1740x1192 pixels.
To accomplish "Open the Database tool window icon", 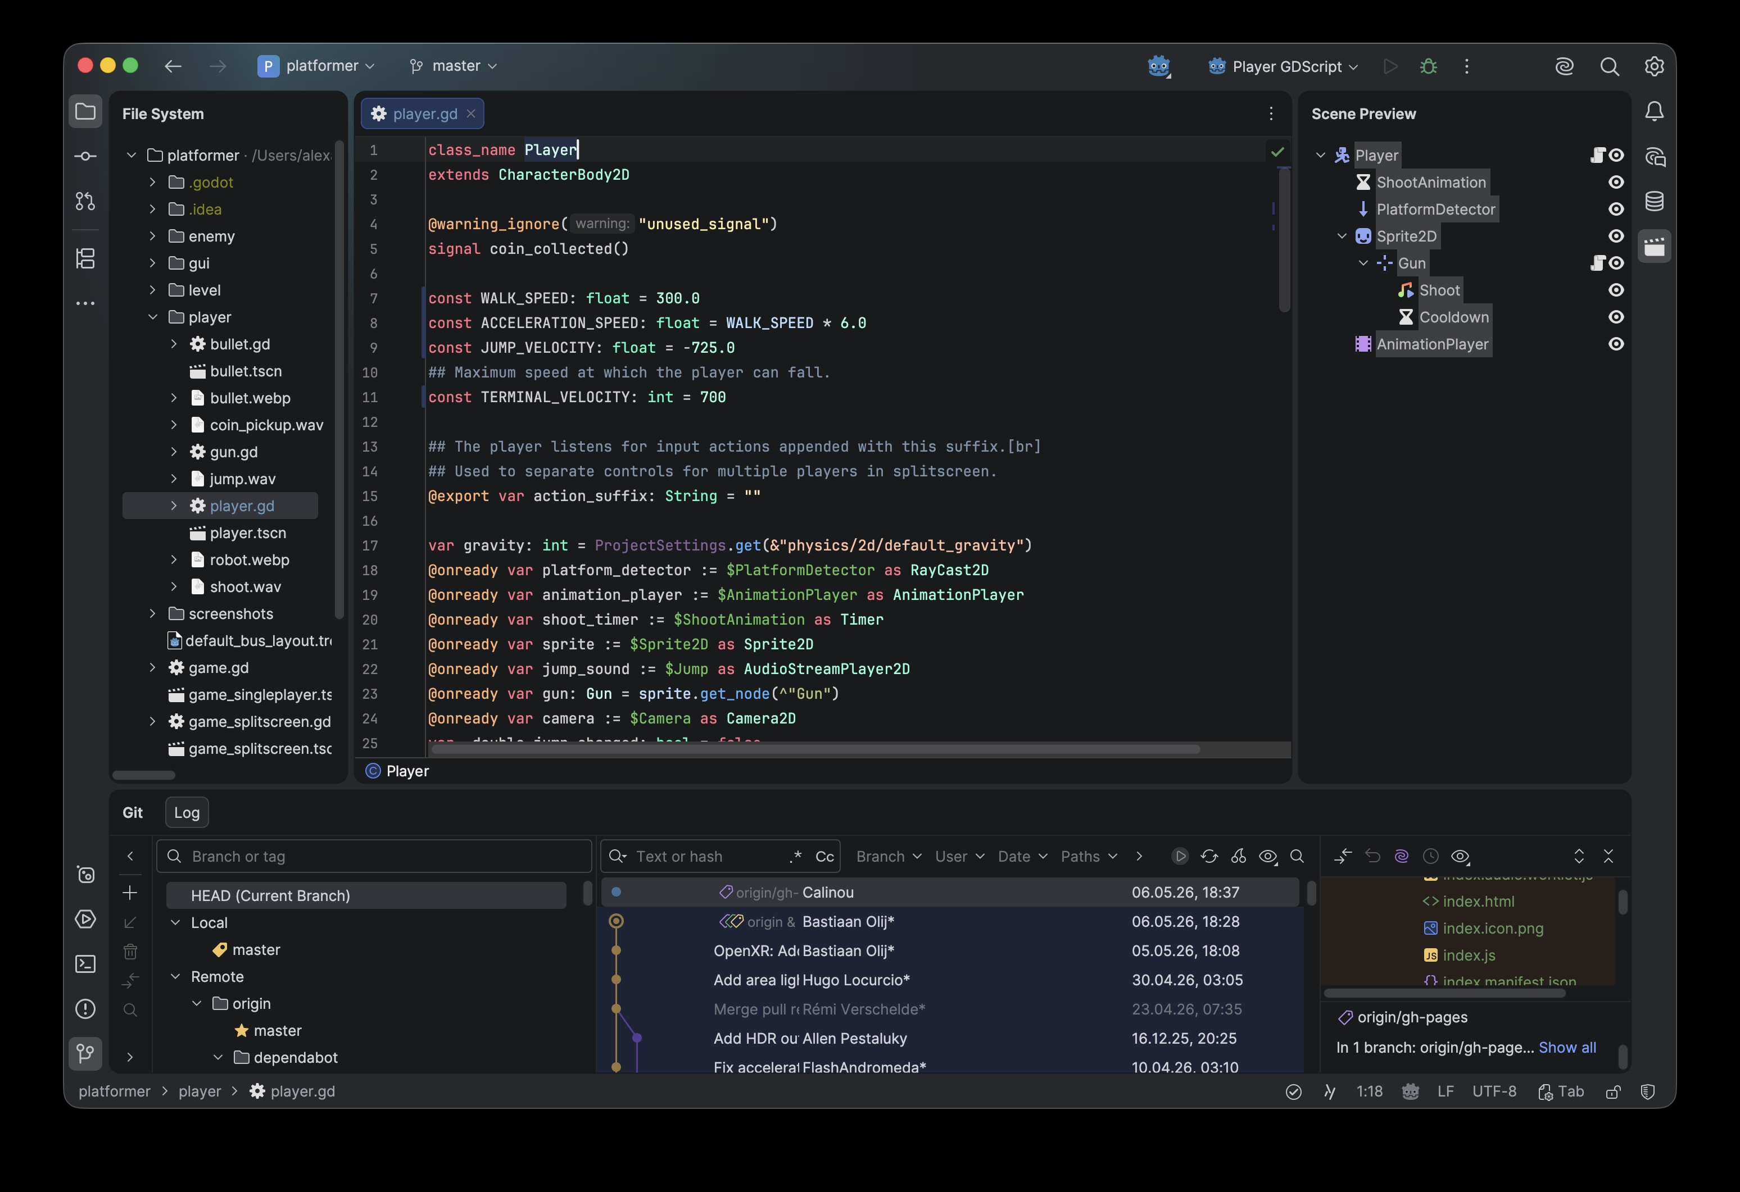I will (1654, 201).
